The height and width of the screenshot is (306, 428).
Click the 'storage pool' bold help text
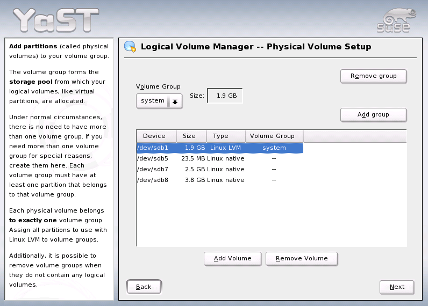(x=31, y=82)
